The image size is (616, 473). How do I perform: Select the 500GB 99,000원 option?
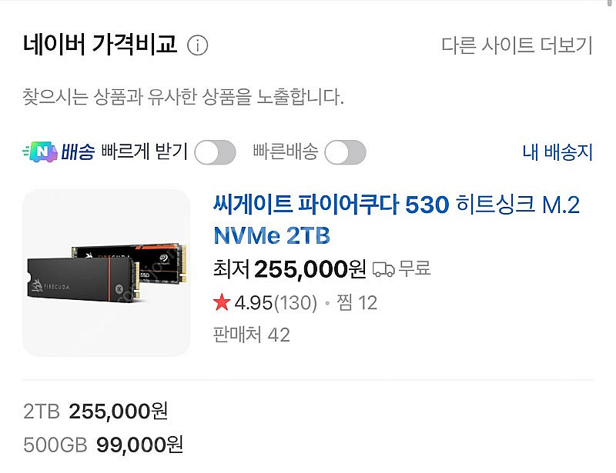[103, 445]
